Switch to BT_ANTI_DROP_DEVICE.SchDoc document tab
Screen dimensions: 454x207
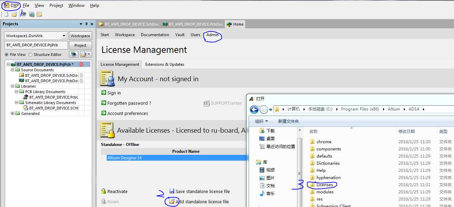pyautogui.click(x=129, y=24)
